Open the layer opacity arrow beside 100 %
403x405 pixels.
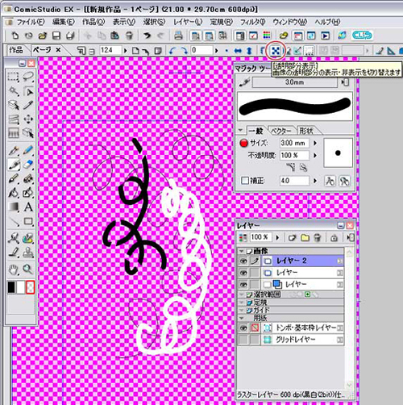[277, 237]
